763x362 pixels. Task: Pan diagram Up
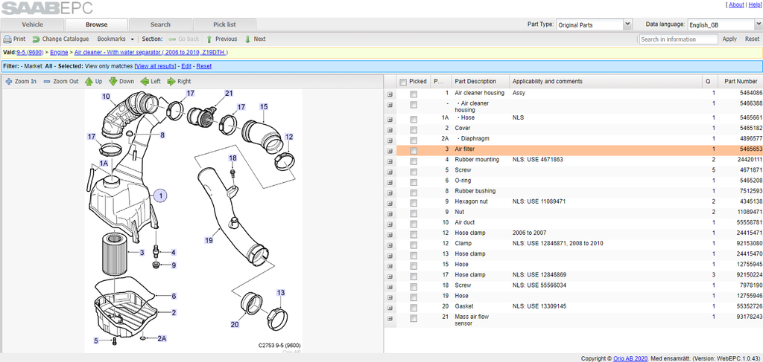93,82
